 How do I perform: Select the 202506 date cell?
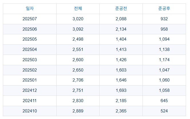(x=30, y=29)
